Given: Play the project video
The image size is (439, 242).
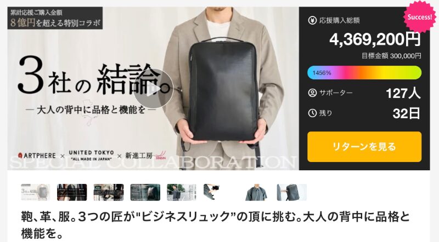Looking at the screenshot, I should [x=153, y=89].
